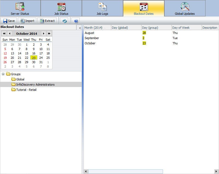Sort by Month (2014) column header
The height and width of the screenshot is (174, 219).
point(97,28)
